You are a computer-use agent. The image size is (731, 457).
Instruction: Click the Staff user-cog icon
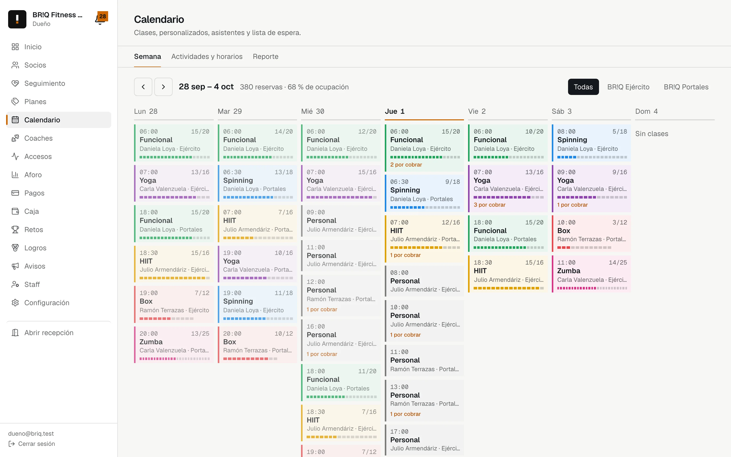(15, 284)
